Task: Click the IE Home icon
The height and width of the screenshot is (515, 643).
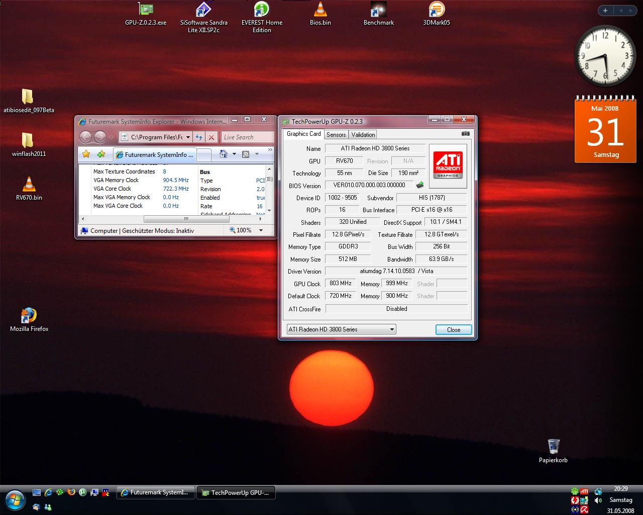Action: (224, 154)
